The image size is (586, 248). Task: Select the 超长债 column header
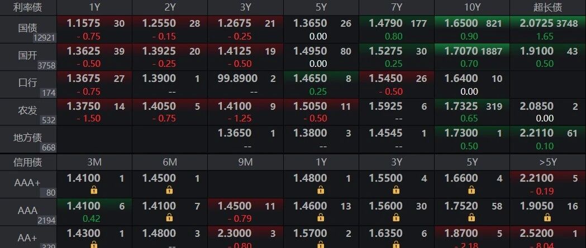548,7
